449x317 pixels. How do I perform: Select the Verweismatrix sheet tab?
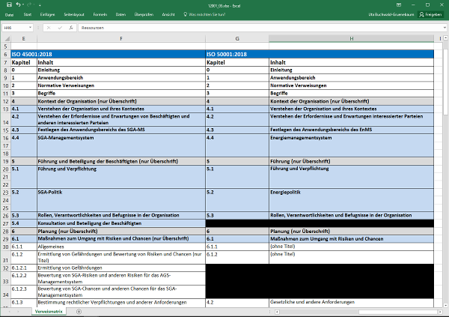click(x=47, y=310)
